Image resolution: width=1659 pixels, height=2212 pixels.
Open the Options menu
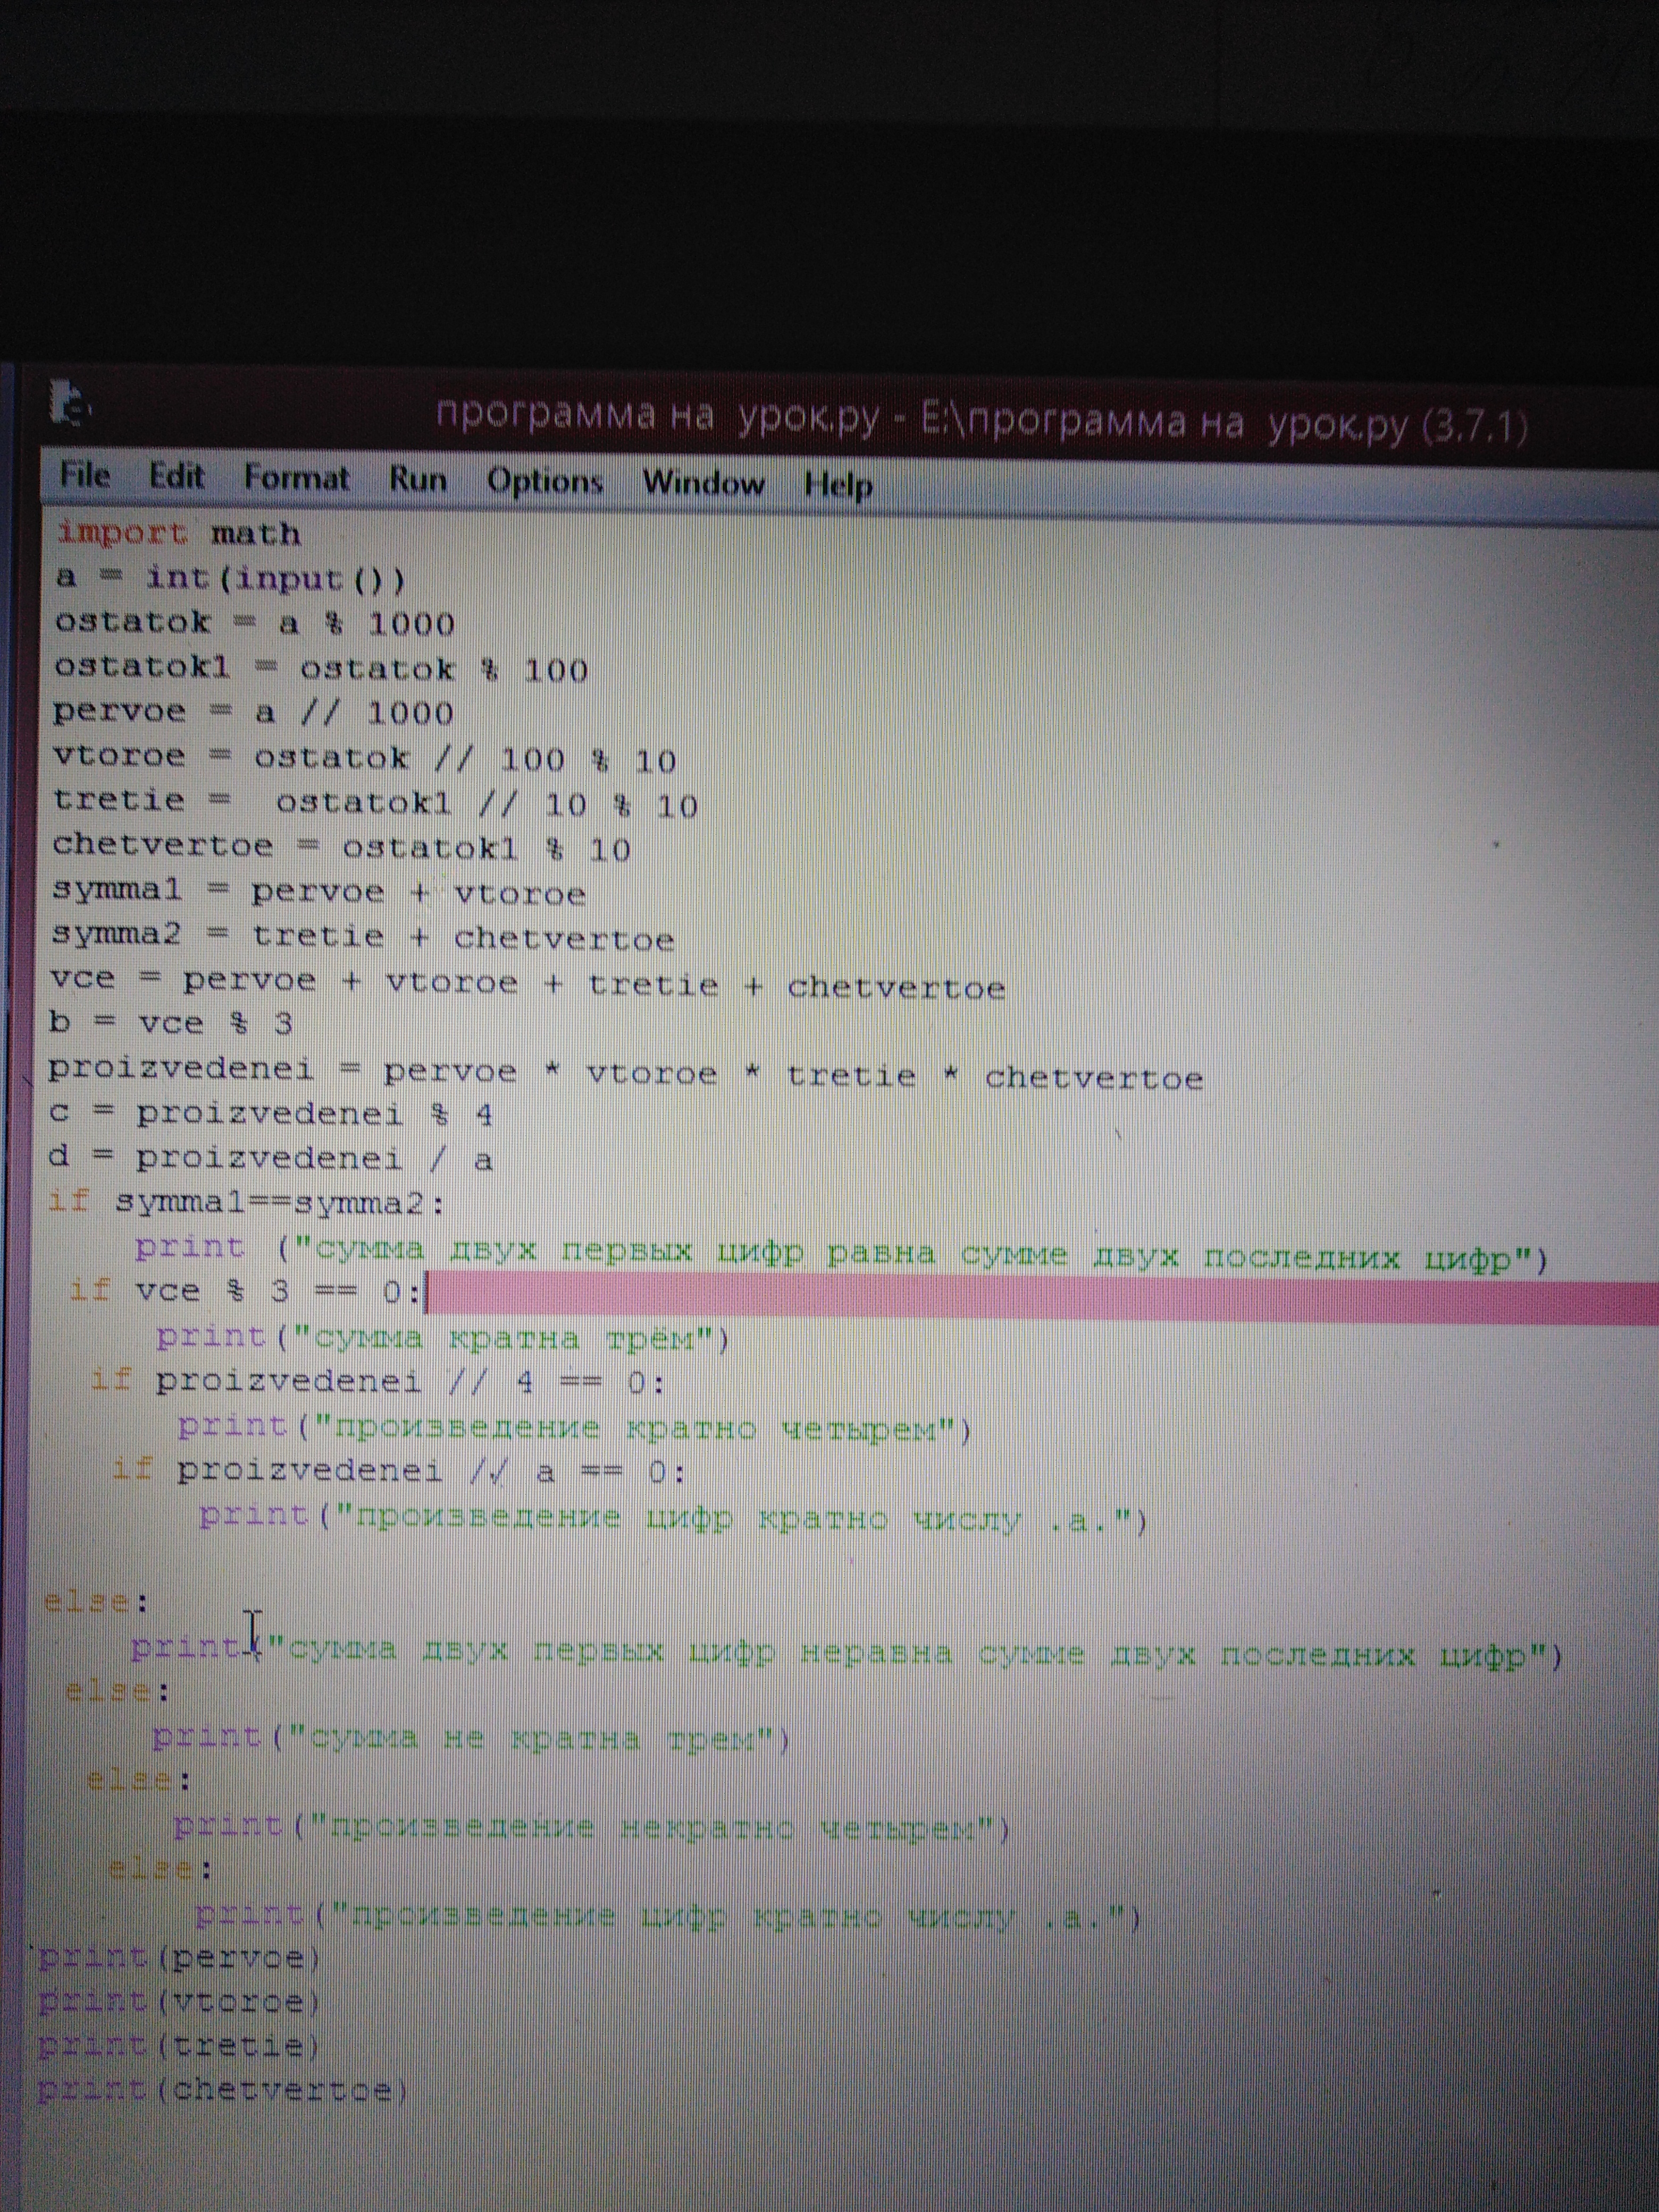click(544, 482)
